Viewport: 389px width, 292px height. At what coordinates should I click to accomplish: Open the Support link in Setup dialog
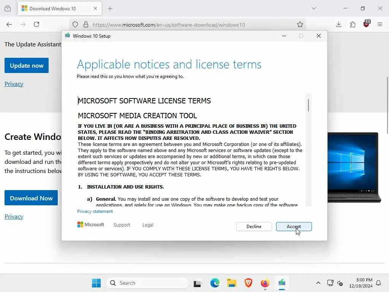point(122,225)
